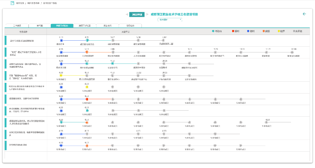
Task: Switch to the 甘特图 tab
Action: (39, 26)
